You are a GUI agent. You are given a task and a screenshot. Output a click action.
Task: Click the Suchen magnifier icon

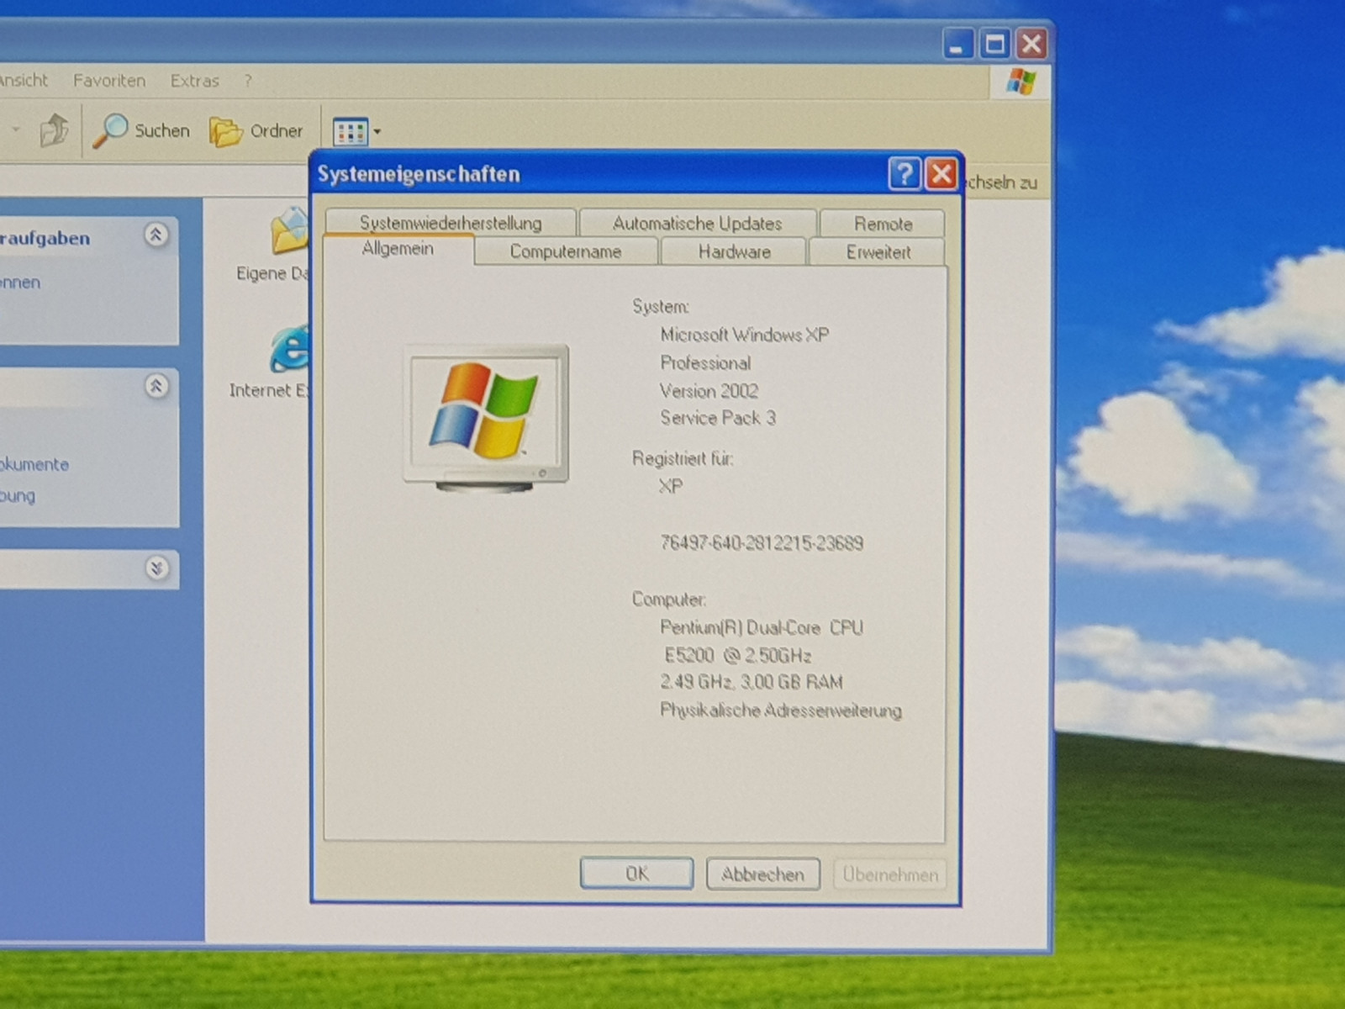[110, 131]
